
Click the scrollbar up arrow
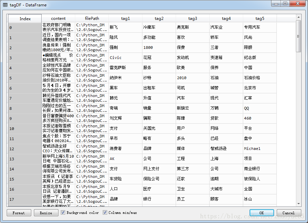[x=299, y=17]
